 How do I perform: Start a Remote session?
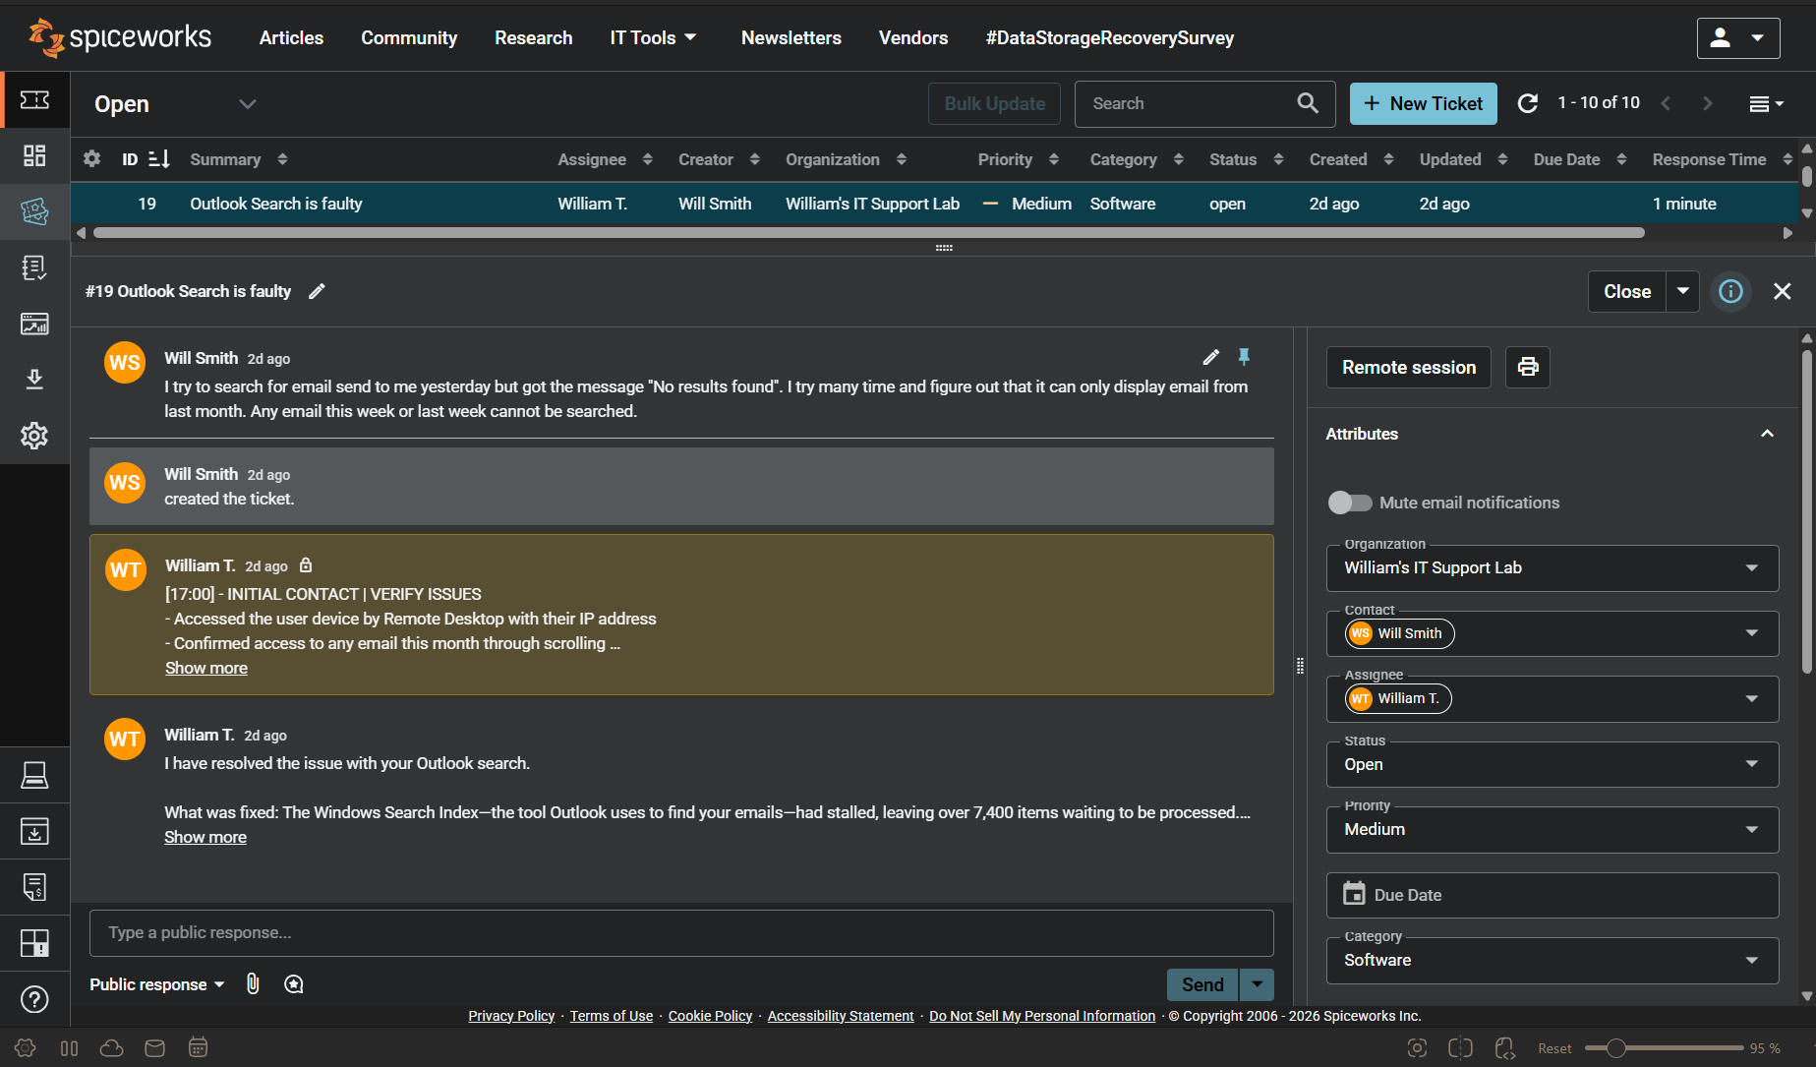tap(1408, 367)
